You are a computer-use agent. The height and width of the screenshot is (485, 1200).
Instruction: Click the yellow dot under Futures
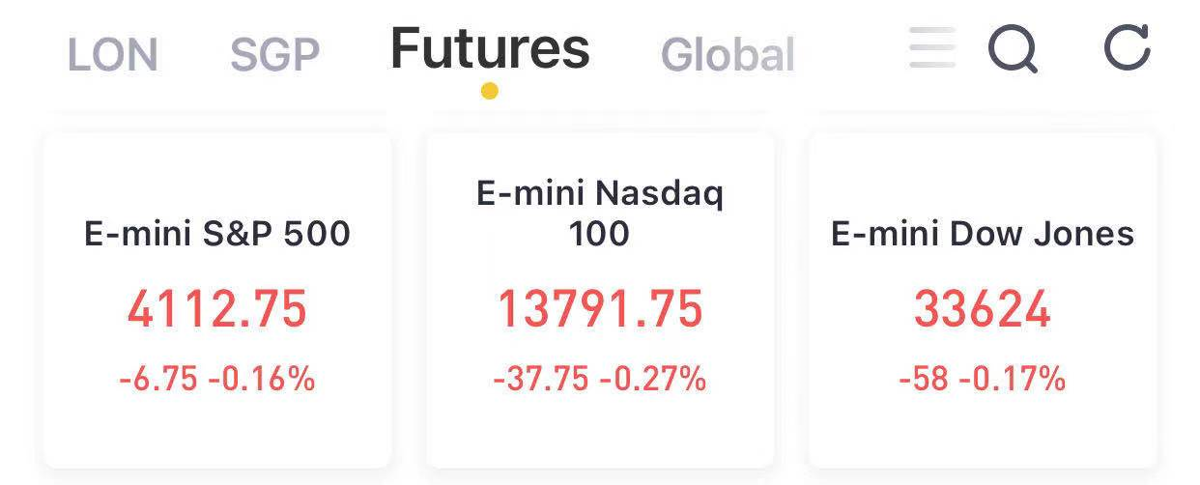pyautogui.click(x=490, y=91)
